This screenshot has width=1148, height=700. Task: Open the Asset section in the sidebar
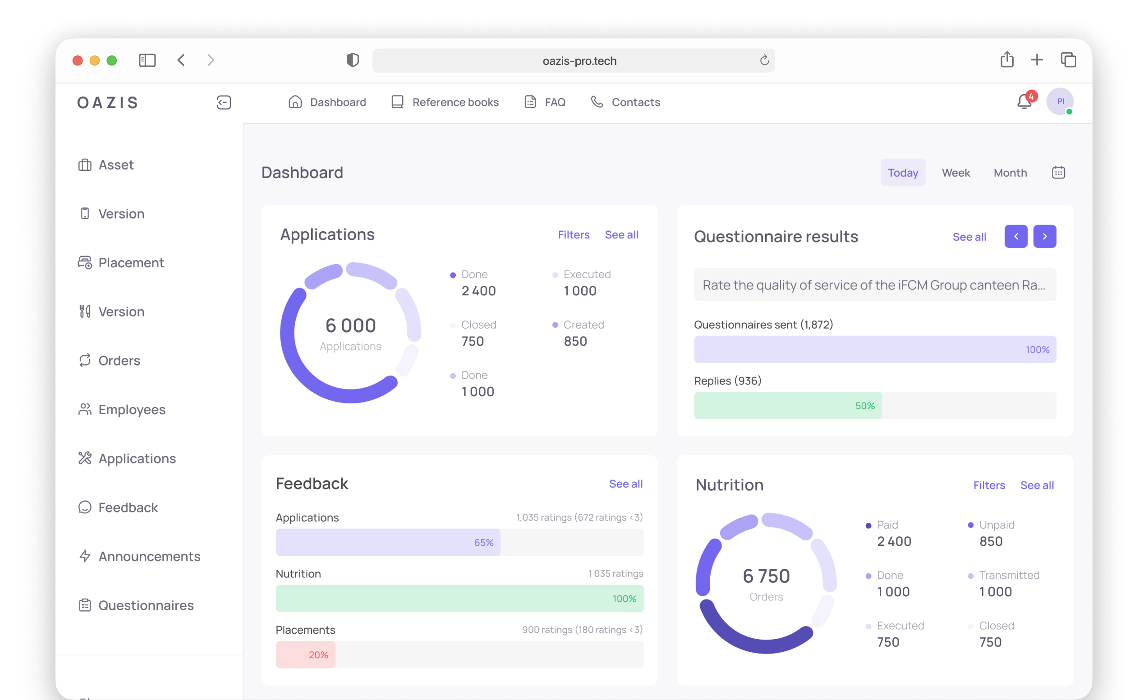tap(116, 165)
